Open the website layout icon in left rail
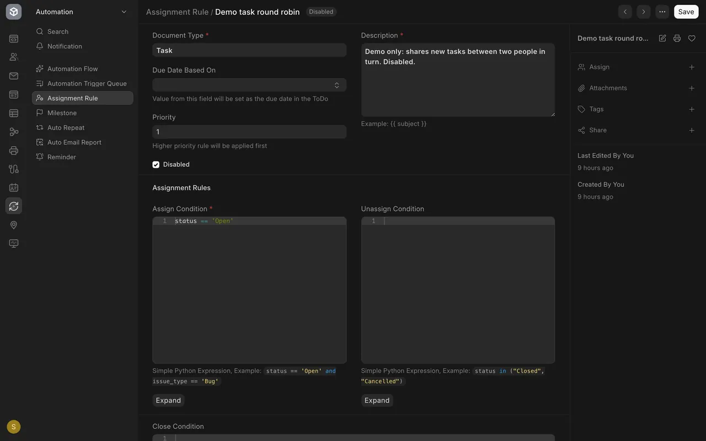 (14, 95)
